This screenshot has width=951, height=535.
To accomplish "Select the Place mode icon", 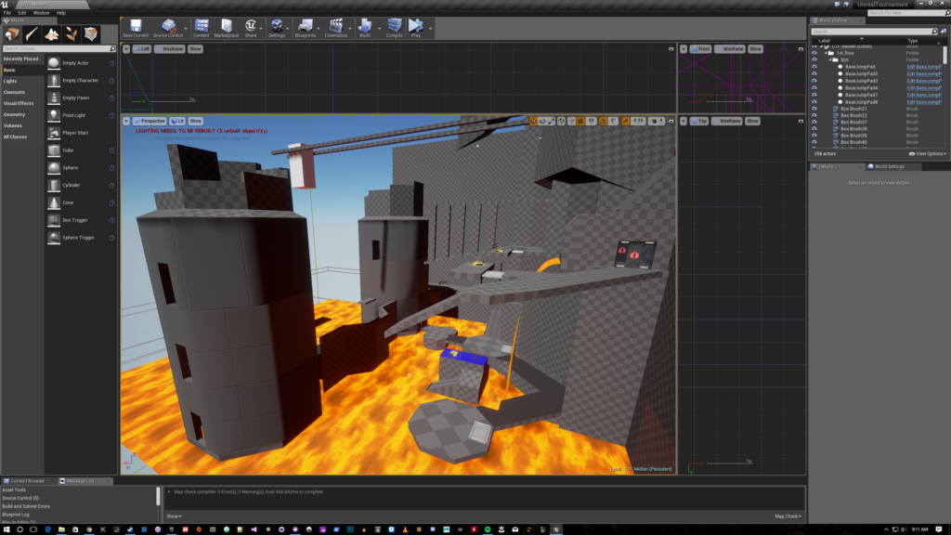I will pos(12,34).
